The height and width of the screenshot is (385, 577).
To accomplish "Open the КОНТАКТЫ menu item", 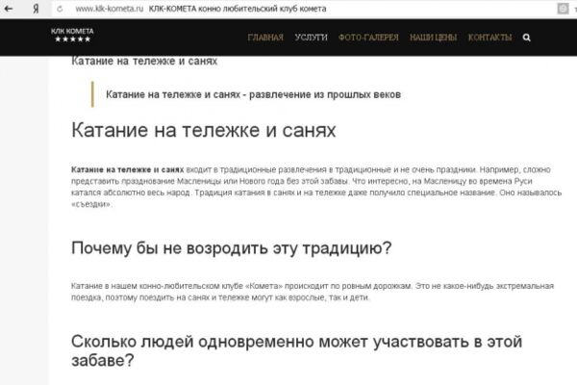I will [489, 38].
